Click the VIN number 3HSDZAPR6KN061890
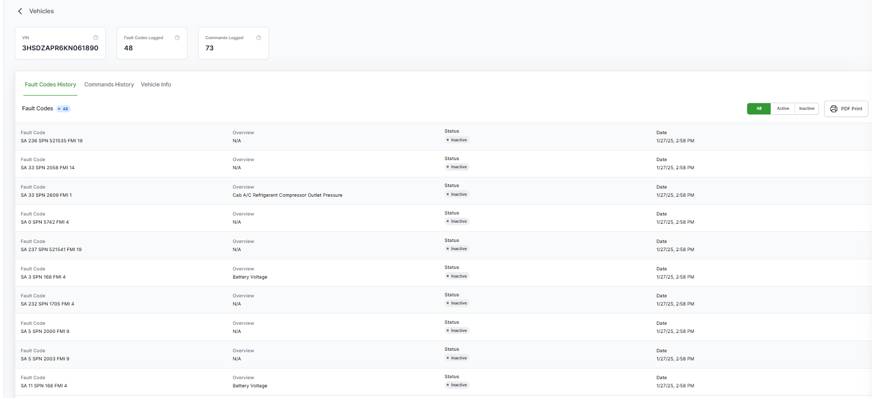 pyautogui.click(x=60, y=48)
